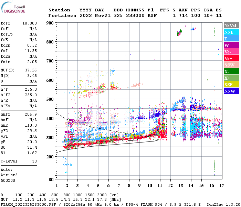The height and width of the screenshot is (207, 241).
Task: Select the Vo- pink legend swatch
Action: tap(231, 52)
